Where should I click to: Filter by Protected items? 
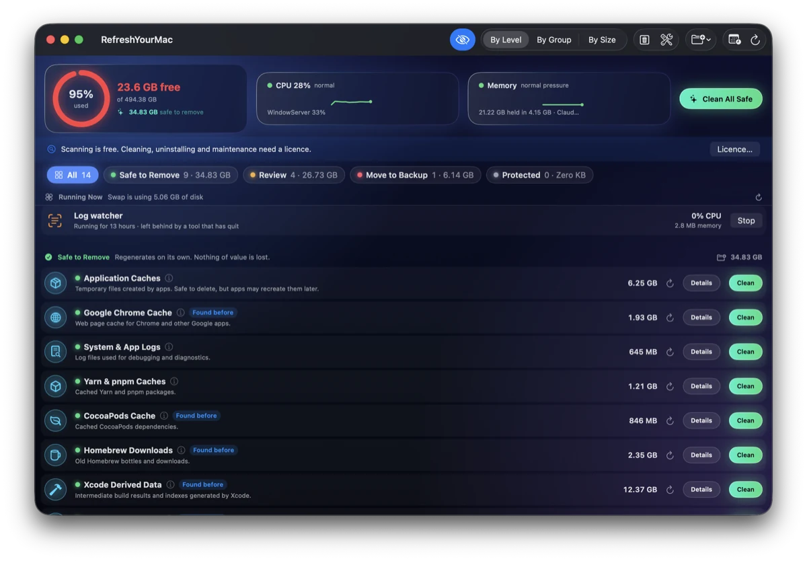click(x=539, y=175)
